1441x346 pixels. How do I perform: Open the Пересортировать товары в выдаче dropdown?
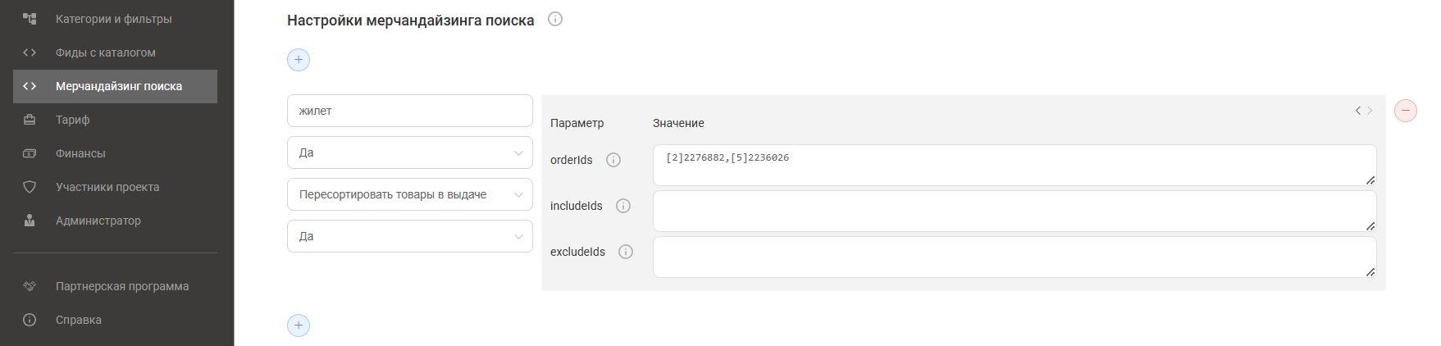(x=410, y=194)
